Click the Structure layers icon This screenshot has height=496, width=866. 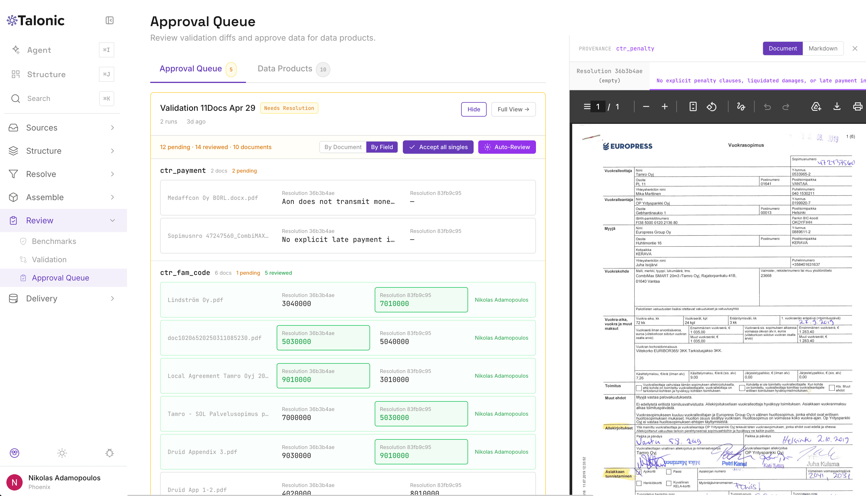(x=13, y=151)
